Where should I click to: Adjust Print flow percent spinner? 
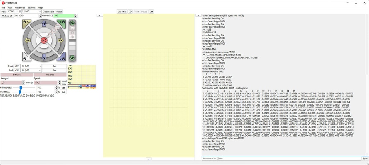point(56,92)
